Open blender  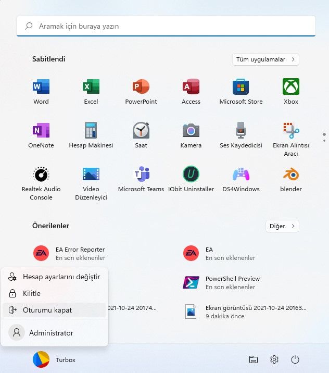(x=290, y=179)
